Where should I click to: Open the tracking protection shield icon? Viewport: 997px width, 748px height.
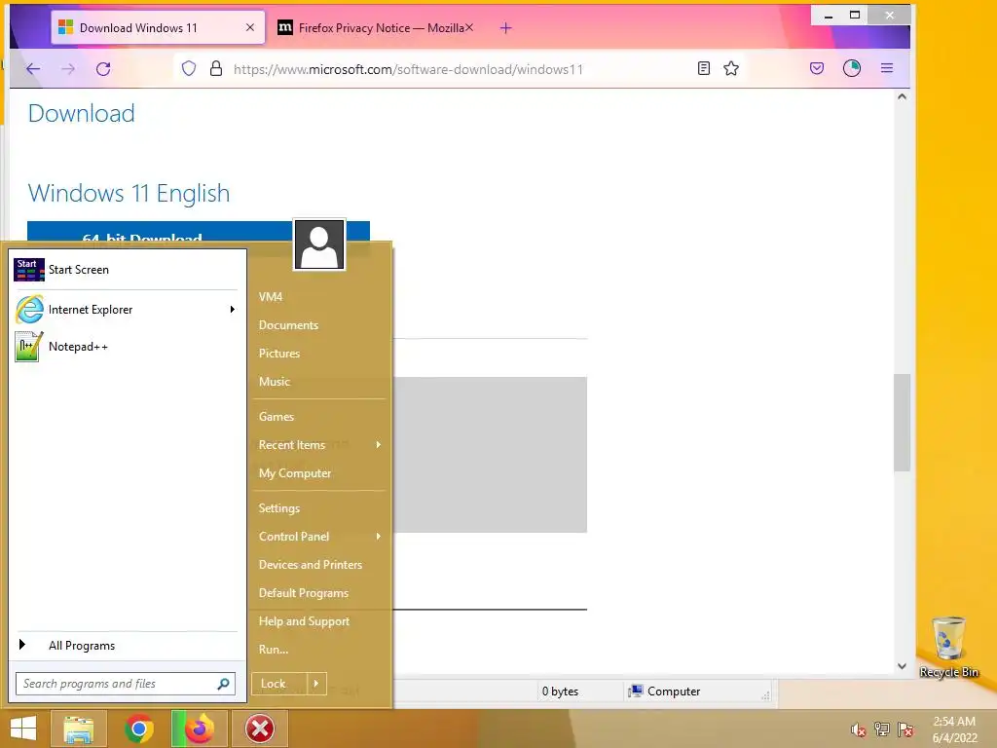point(189,69)
